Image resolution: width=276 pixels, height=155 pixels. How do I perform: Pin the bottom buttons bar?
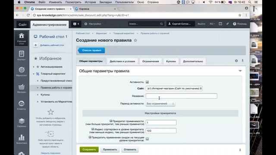click(x=240, y=150)
